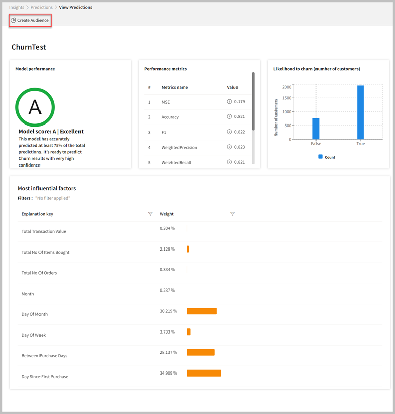Open filter icon for Explanation key column

point(150,214)
